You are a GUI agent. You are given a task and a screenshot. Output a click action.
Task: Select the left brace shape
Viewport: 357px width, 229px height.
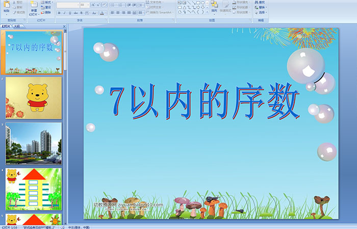[x=198, y=12]
